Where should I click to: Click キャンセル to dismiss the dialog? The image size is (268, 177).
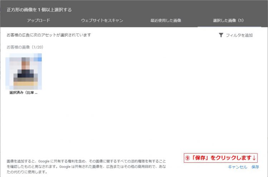[x=237, y=167]
